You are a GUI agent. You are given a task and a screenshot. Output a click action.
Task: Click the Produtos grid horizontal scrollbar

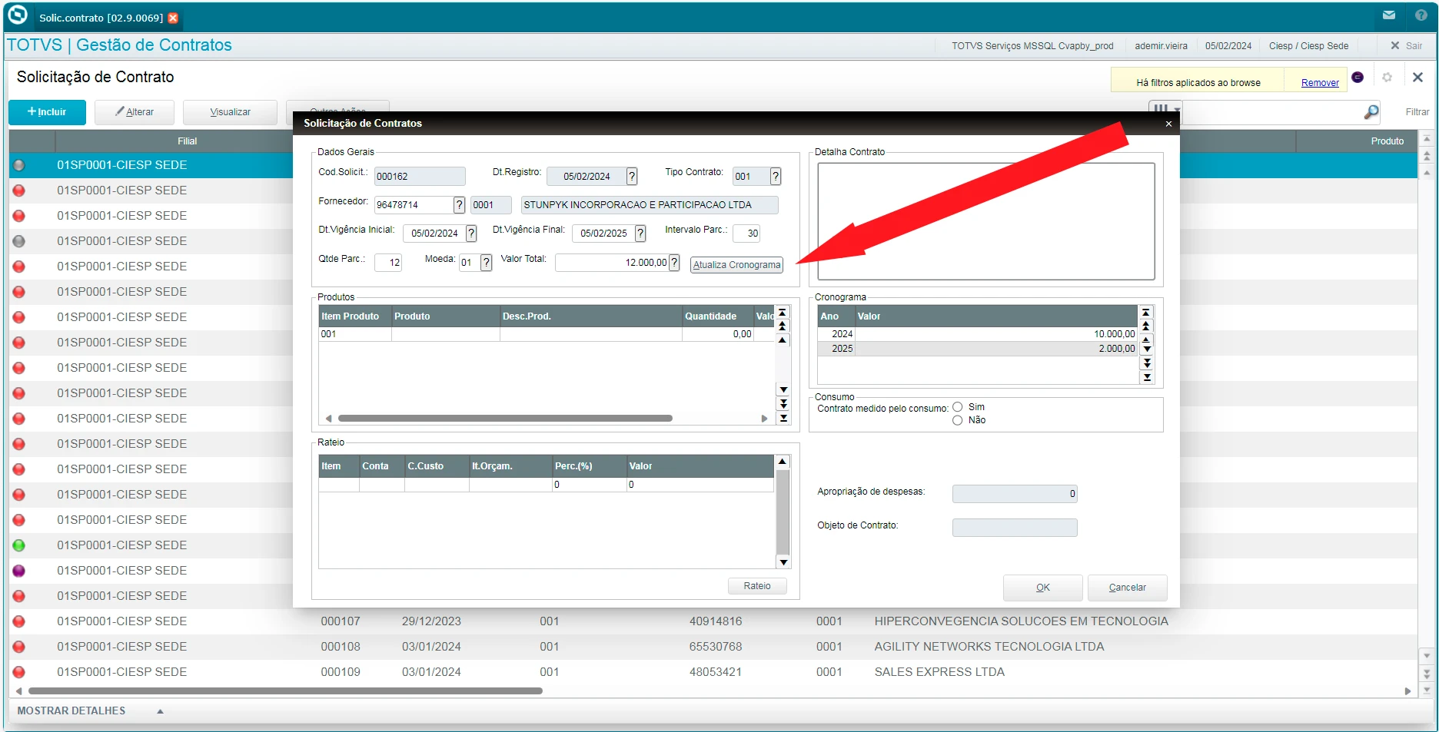[x=505, y=419]
